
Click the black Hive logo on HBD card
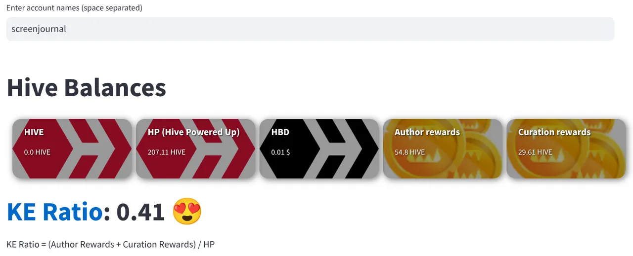(319, 148)
